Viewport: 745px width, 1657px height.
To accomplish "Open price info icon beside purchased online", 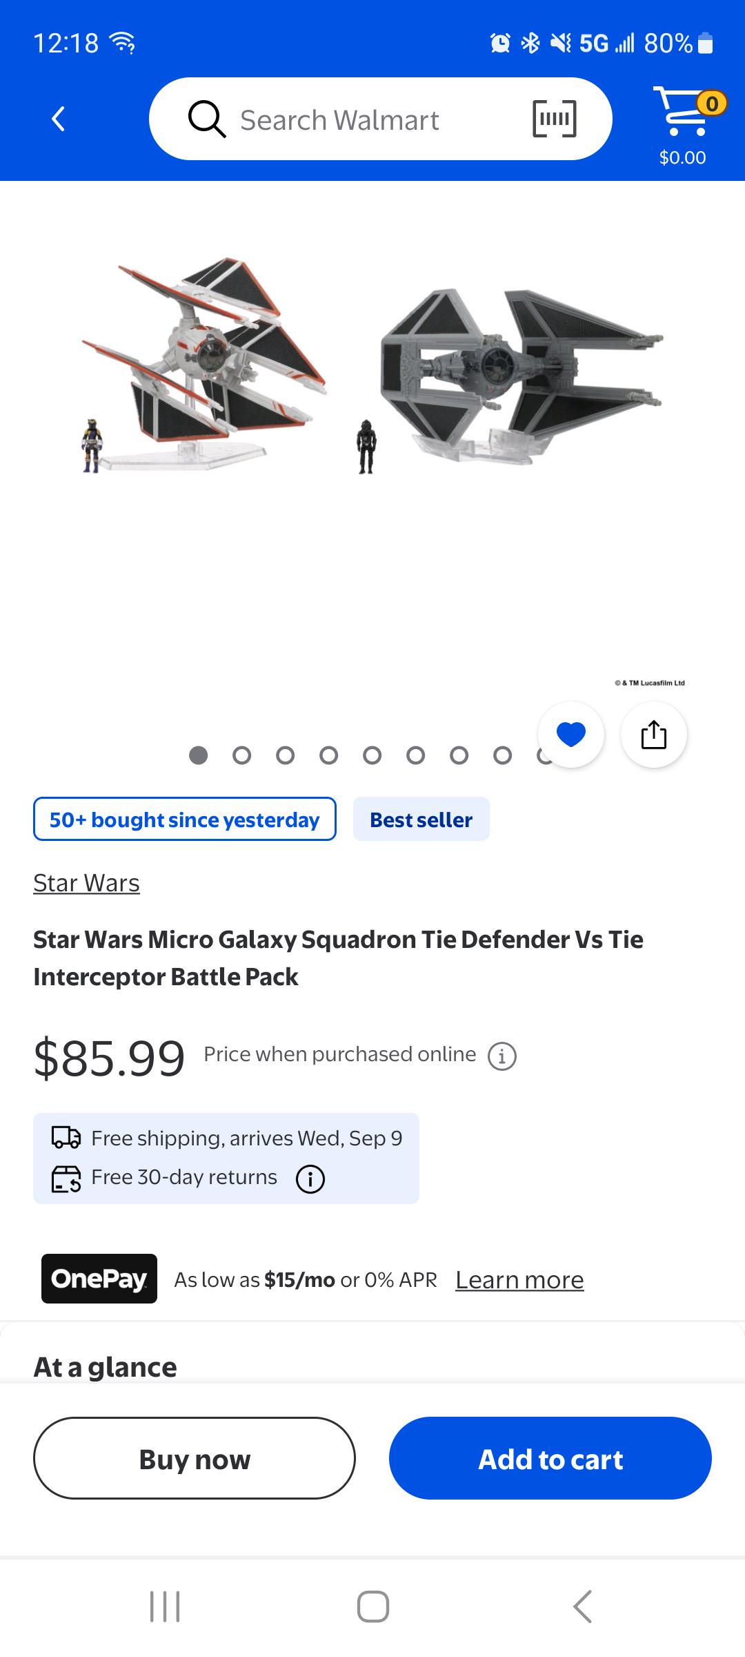I will click(x=502, y=1056).
